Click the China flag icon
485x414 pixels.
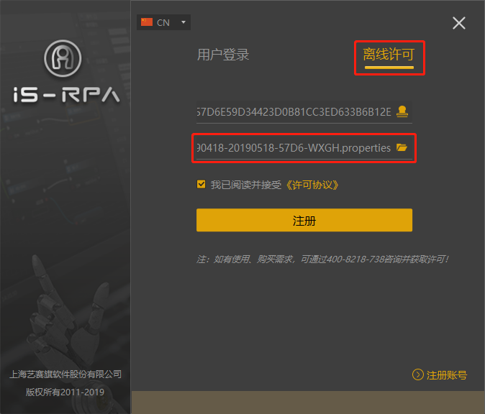(147, 22)
